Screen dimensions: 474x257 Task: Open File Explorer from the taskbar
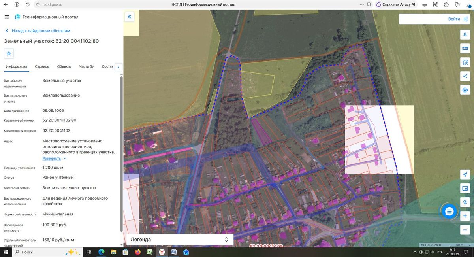[x=113, y=252]
